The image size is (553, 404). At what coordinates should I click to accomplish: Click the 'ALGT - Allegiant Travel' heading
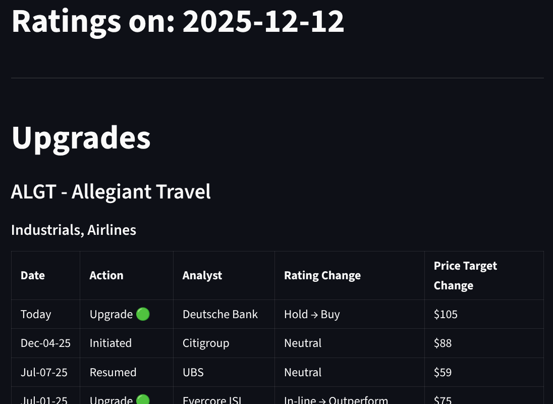point(111,192)
